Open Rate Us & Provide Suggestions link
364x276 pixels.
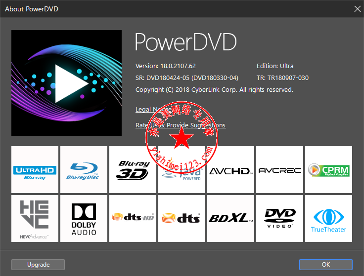tap(181, 125)
